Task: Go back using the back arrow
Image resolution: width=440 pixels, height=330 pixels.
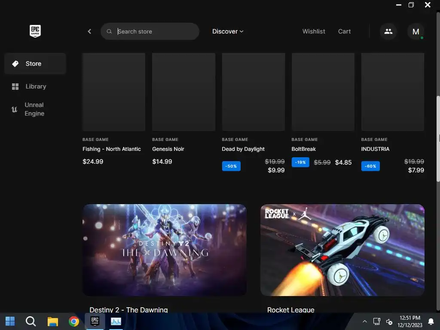Action: tap(89, 31)
